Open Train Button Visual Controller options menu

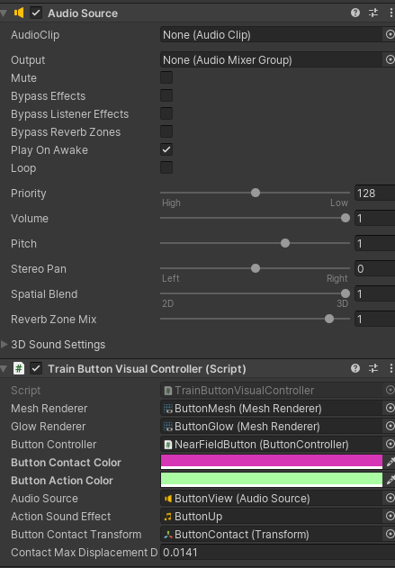391,369
